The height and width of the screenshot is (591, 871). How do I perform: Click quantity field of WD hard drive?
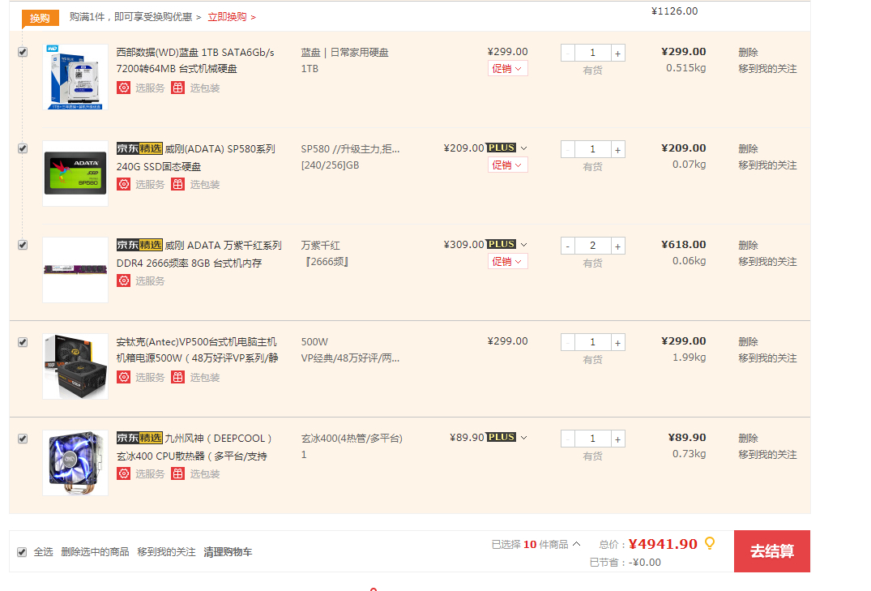(x=593, y=54)
